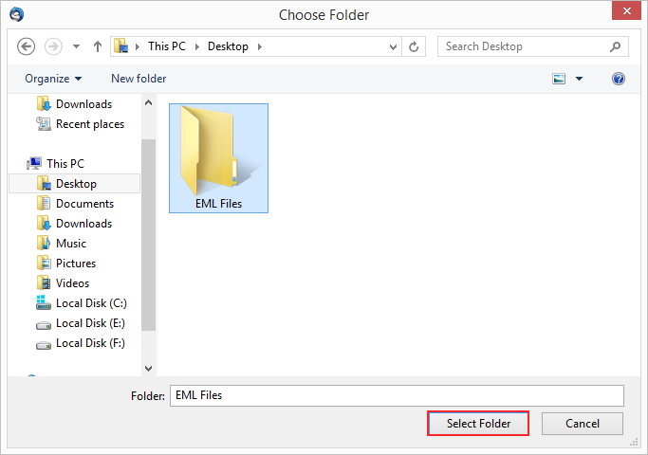Image resolution: width=648 pixels, height=455 pixels.
Task: Click the Search Desktop field
Action: click(532, 46)
